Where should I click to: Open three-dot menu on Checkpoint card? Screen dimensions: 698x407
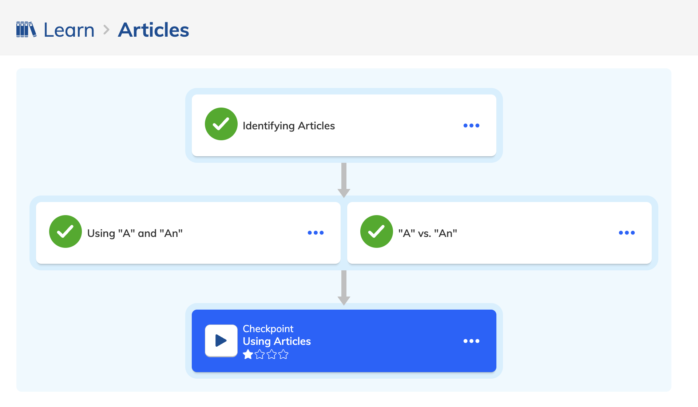tap(471, 341)
